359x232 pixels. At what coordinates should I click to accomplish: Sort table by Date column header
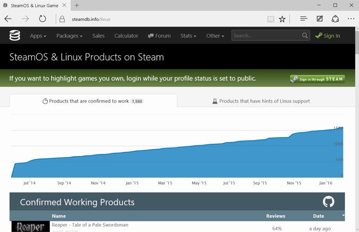(319, 216)
